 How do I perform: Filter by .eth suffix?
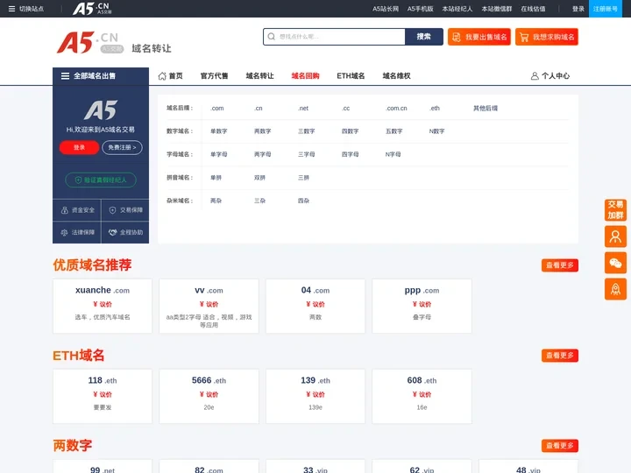tap(435, 109)
